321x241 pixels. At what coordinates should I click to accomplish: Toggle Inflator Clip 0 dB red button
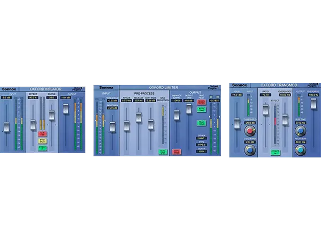[42, 134]
